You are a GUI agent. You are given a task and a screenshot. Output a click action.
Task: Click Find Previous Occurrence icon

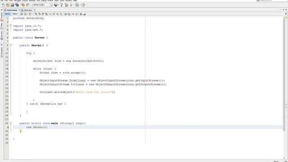click(x=39, y=14)
